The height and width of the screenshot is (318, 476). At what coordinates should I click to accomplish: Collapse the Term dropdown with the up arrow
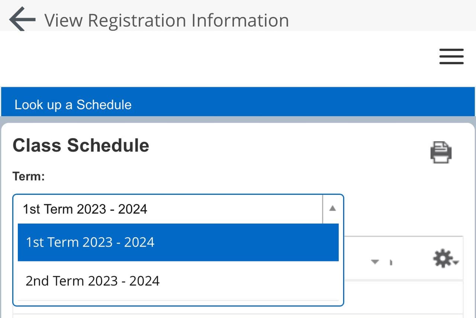(x=332, y=209)
